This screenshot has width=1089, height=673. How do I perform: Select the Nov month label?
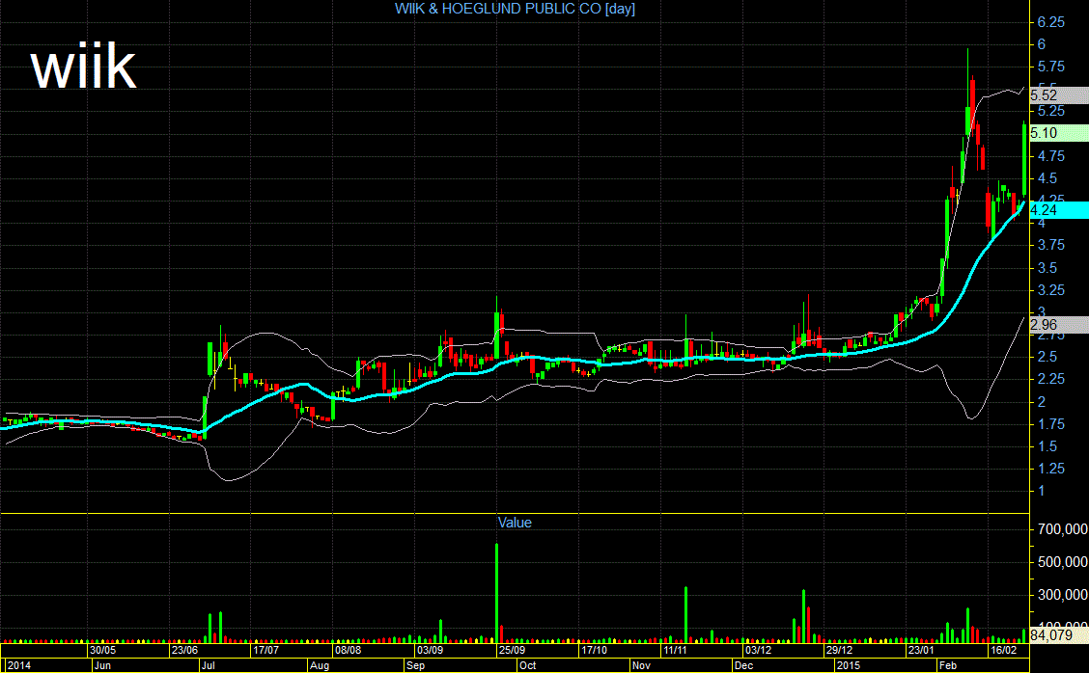click(x=641, y=665)
